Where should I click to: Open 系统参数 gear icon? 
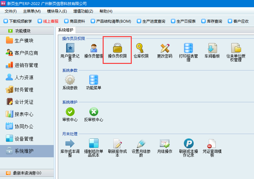click(70, 80)
